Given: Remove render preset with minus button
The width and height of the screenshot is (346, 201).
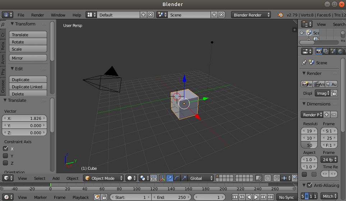Looking at the screenshot, I should 334,114.
